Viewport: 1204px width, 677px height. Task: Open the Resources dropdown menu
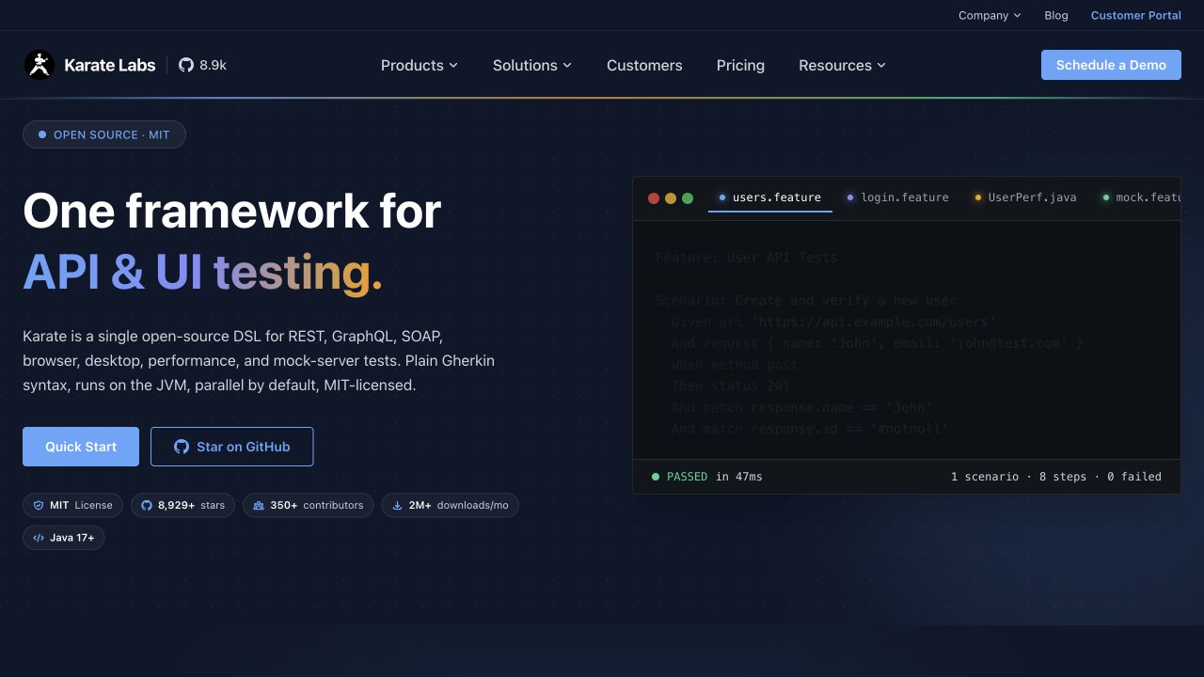click(x=843, y=65)
